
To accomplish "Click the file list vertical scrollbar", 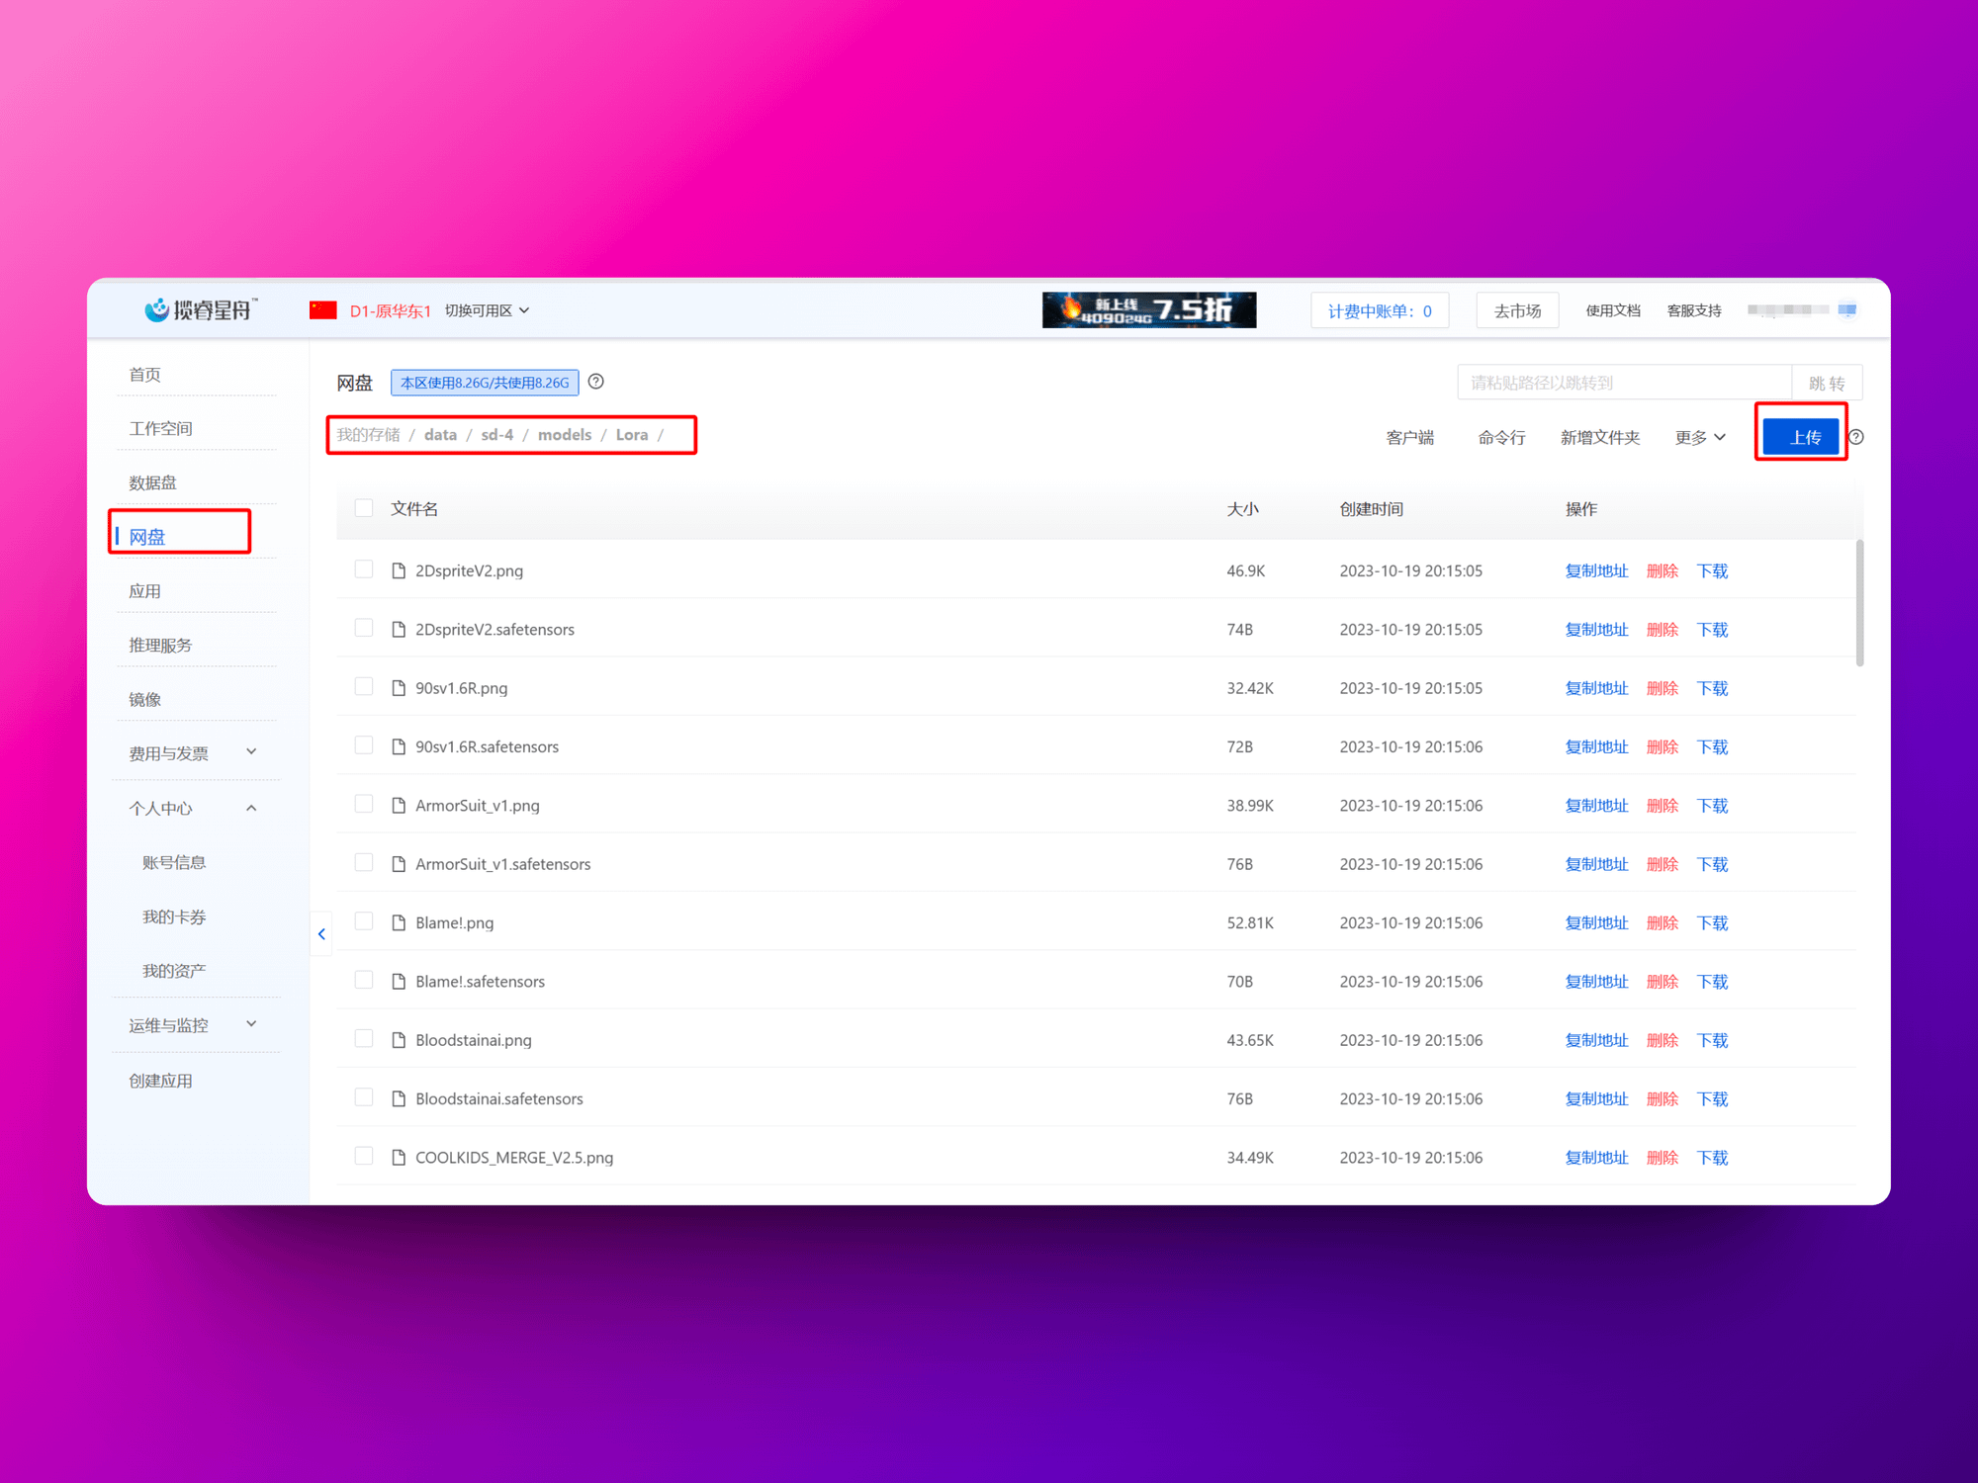I will (1859, 603).
